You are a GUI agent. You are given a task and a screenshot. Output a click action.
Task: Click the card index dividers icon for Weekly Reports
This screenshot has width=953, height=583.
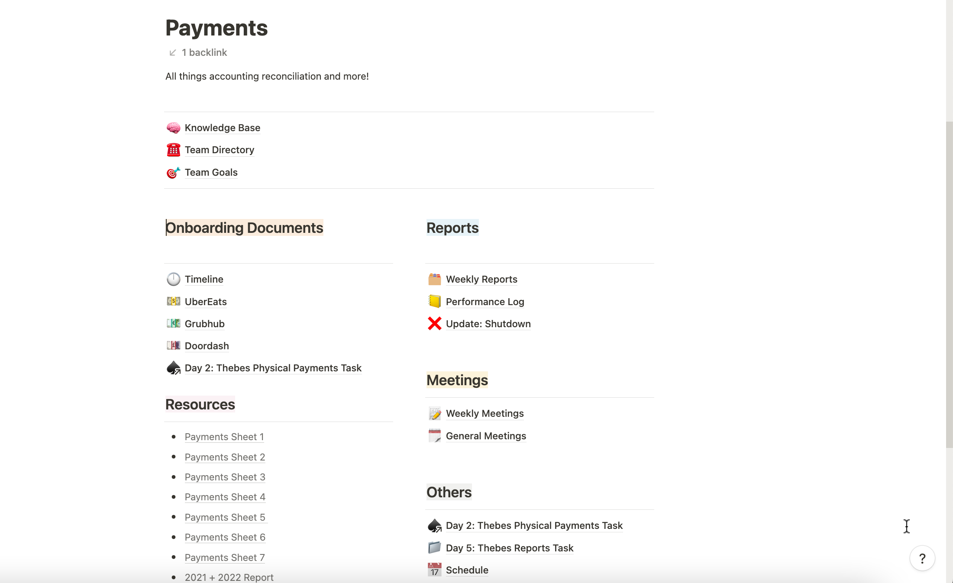point(434,279)
